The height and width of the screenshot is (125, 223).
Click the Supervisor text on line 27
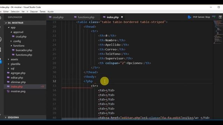tap(115, 58)
